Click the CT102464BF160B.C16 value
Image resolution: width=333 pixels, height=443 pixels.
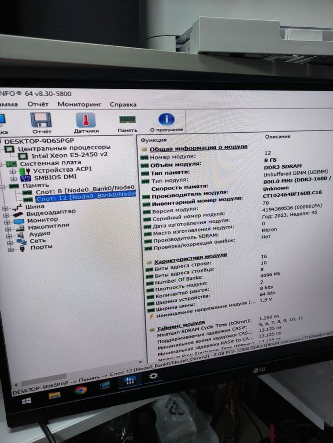click(292, 194)
